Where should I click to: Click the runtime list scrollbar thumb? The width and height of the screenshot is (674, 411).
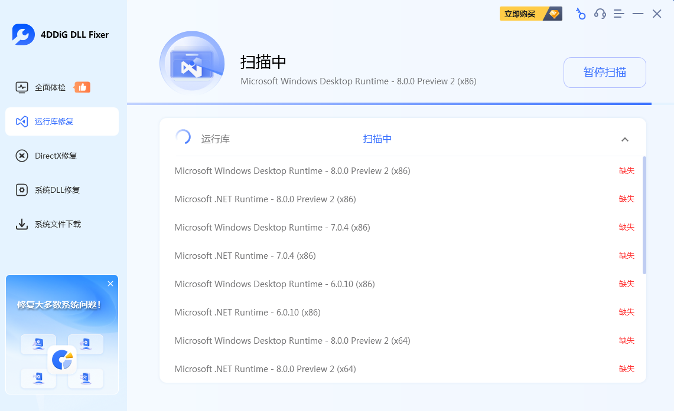pos(644,215)
